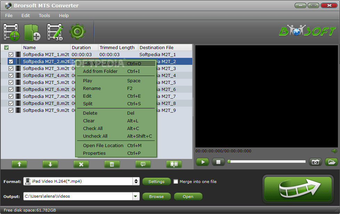Uncheck Softpedia M2T_3.m2t checkbox

11,69
